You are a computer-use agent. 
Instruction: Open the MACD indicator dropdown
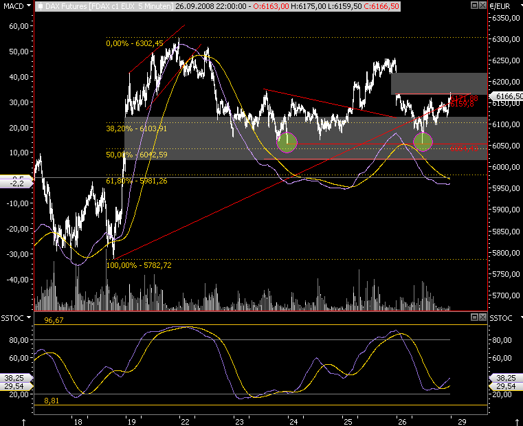coord(29,6)
